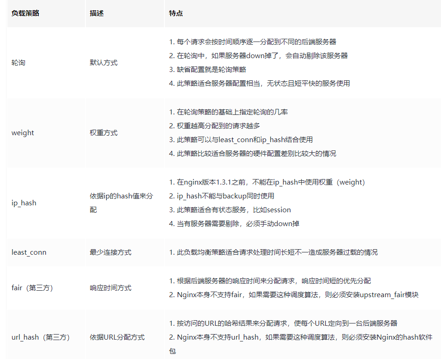
Task: Click line '此策略比较适合服务器的硬件配置差别比较大的情况'
Action: click(x=253, y=154)
